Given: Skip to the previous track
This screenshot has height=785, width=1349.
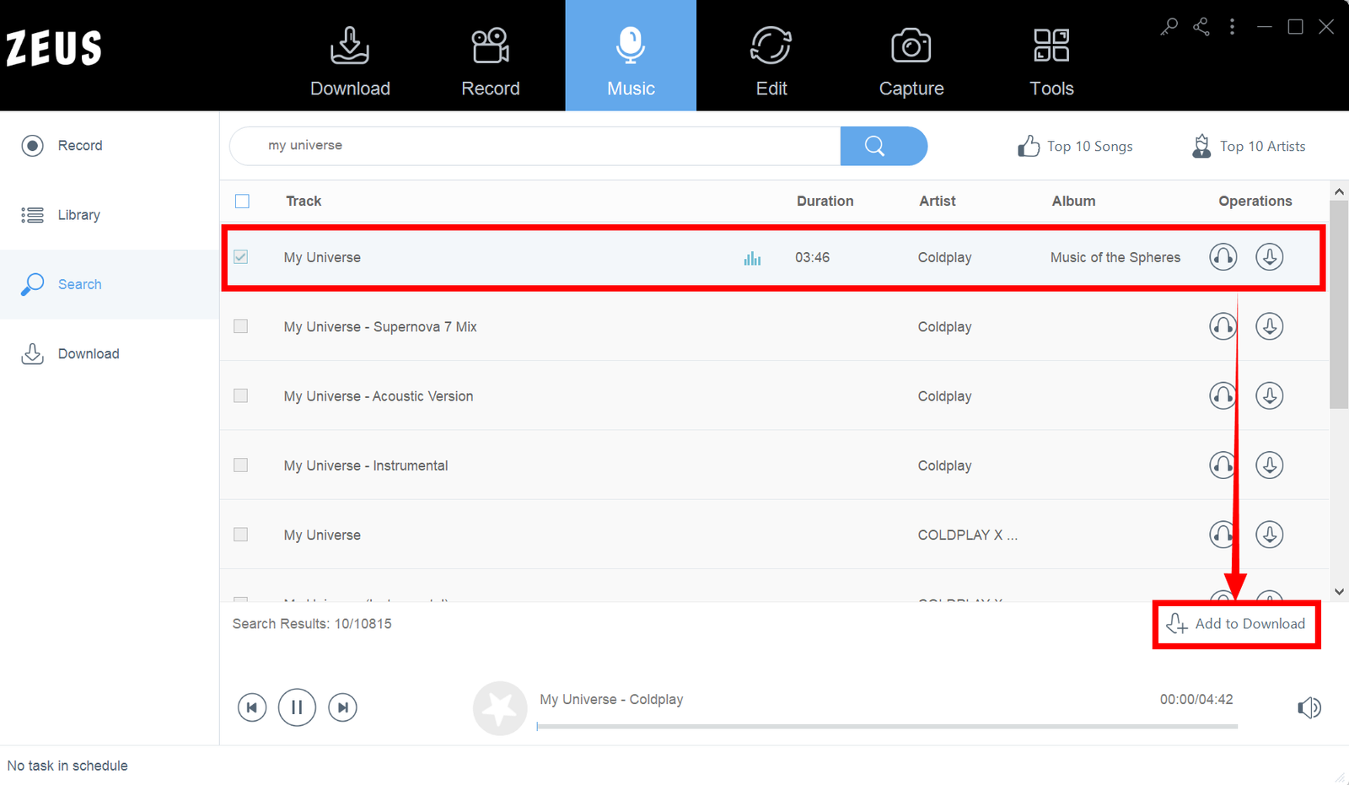Looking at the screenshot, I should pyautogui.click(x=252, y=707).
